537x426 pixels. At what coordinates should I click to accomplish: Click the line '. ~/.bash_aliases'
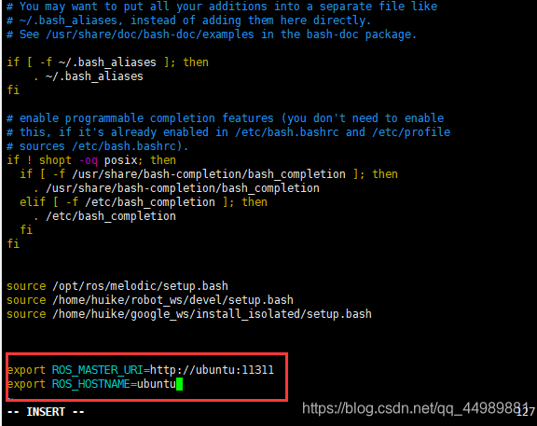[x=88, y=76]
